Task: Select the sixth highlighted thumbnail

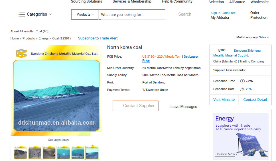Action: click(92, 153)
